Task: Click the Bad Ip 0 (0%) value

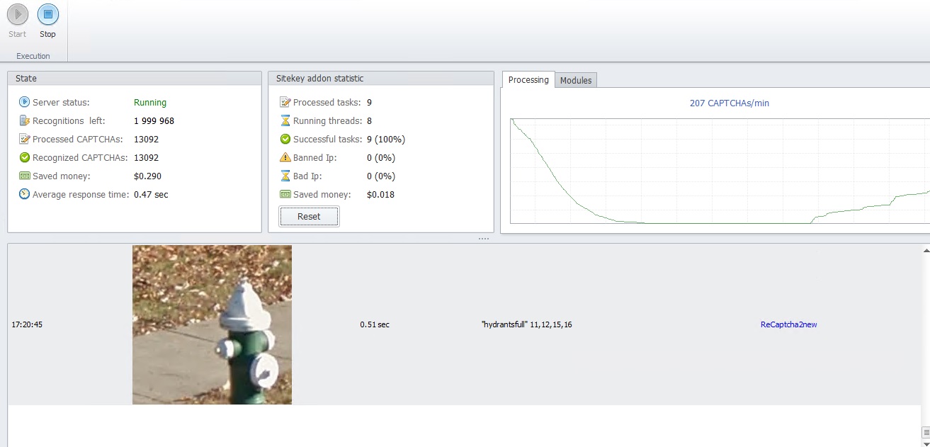Action: coord(381,176)
